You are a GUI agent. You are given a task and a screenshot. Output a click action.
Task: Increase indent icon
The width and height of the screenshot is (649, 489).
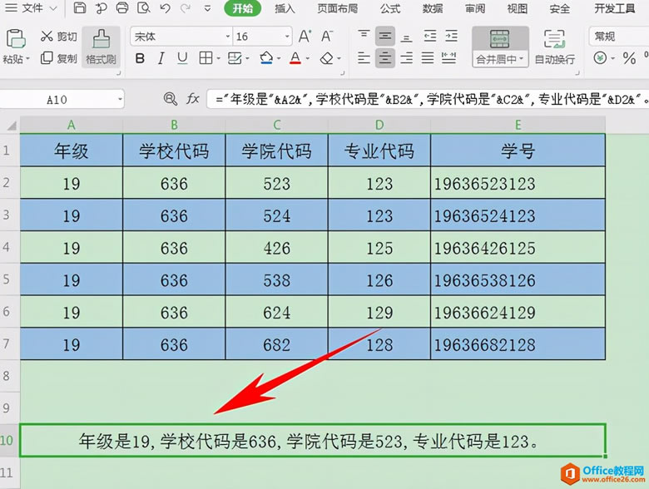pos(451,36)
